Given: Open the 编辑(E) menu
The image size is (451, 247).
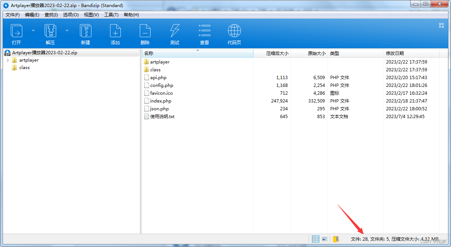Looking at the screenshot, I should [32, 15].
